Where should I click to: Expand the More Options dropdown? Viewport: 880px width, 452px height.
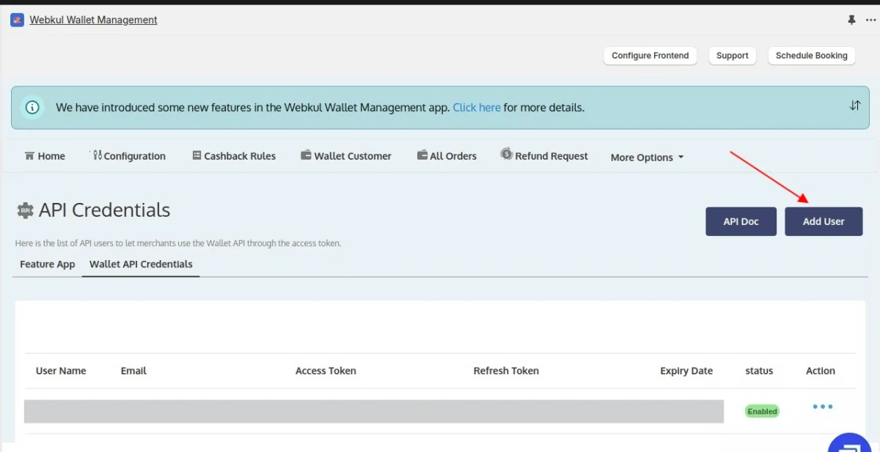coord(647,158)
